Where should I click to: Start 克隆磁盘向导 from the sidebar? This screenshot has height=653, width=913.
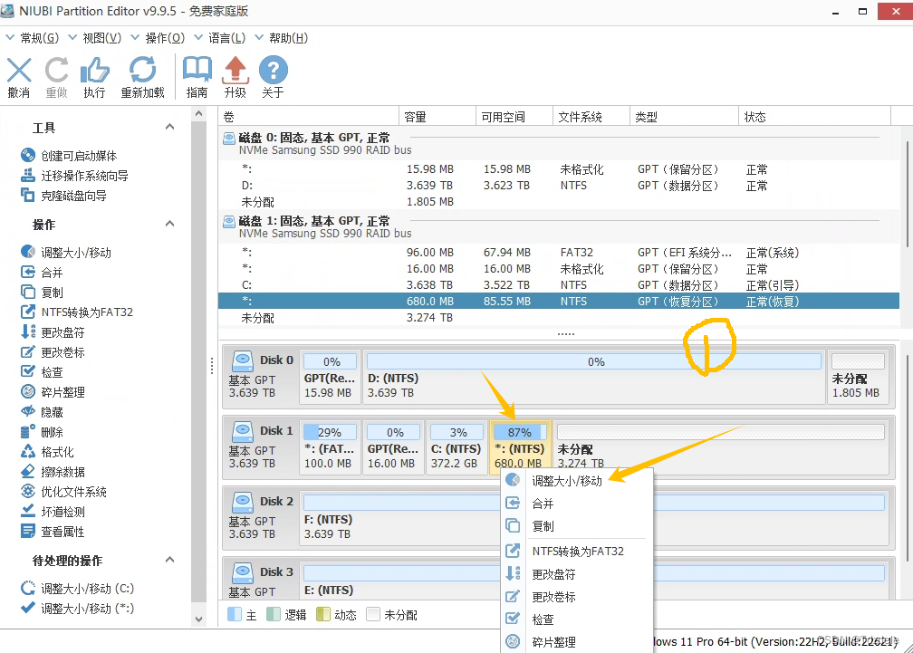click(x=63, y=196)
